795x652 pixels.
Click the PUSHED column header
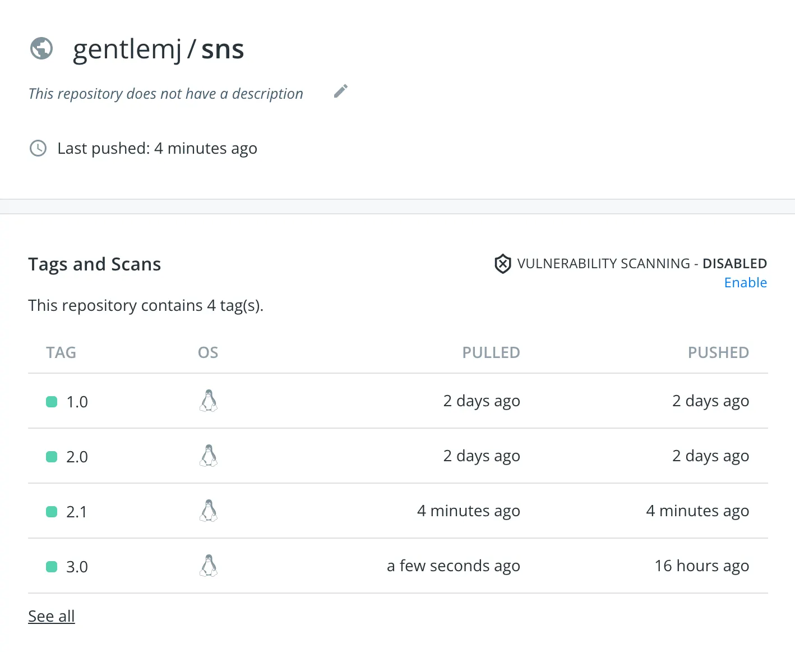pos(718,352)
